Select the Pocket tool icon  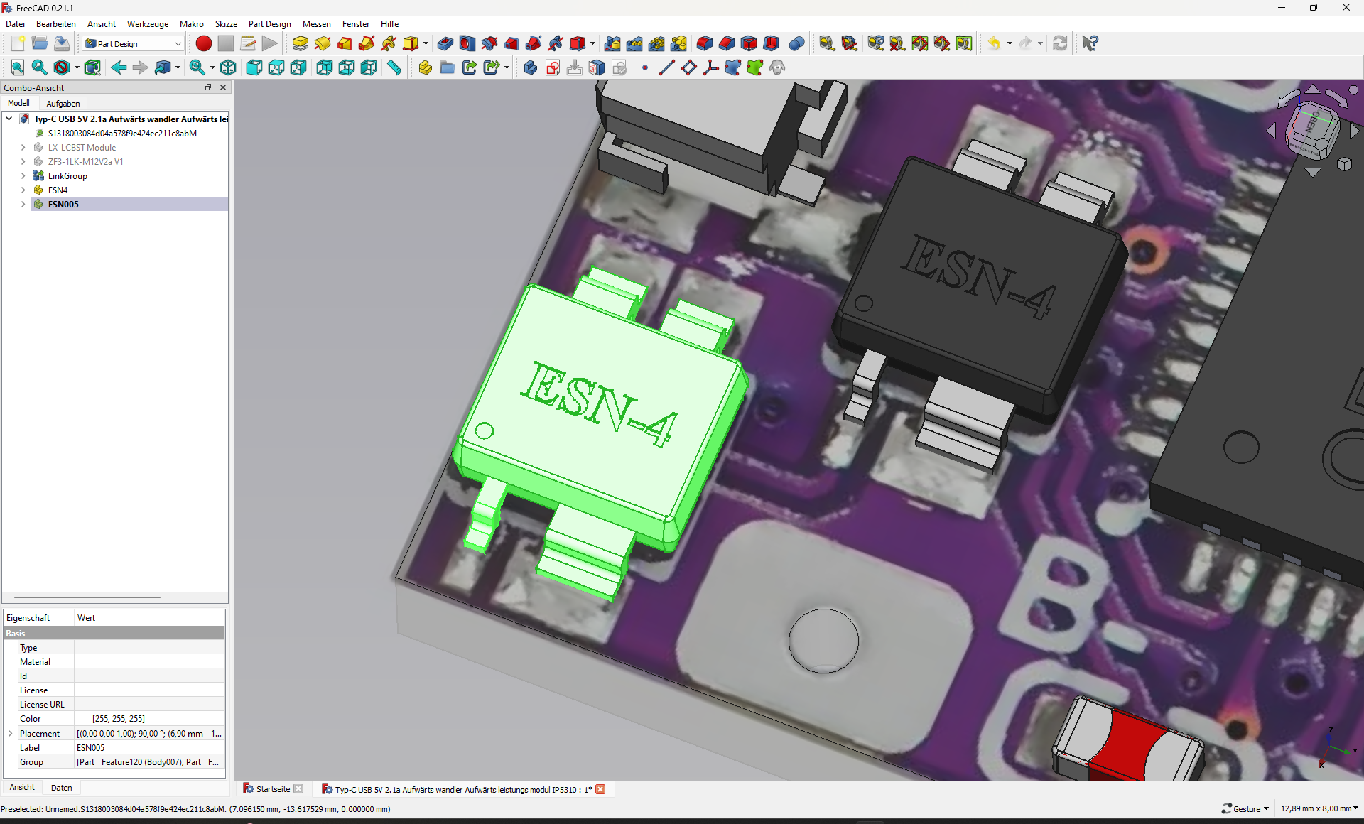click(445, 43)
